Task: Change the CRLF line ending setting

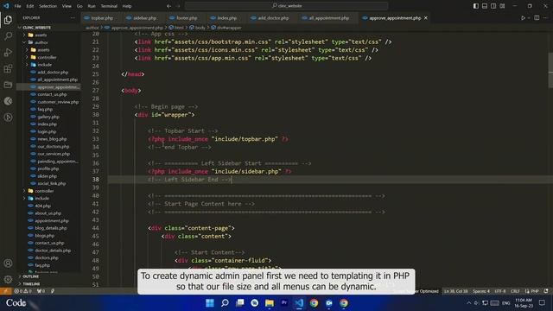Action: tap(515, 291)
